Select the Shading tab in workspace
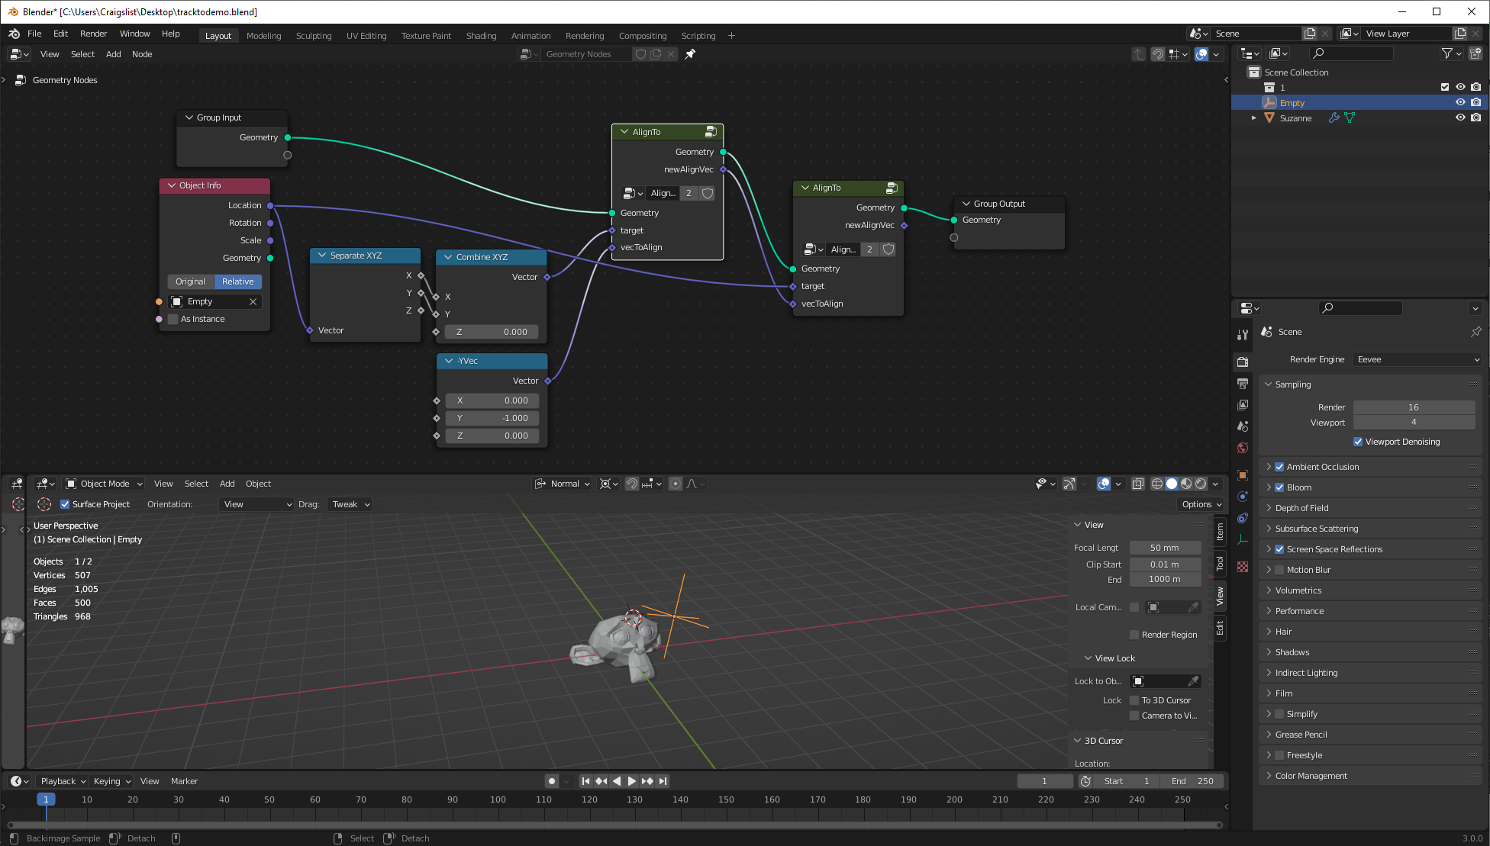 (x=479, y=35)
